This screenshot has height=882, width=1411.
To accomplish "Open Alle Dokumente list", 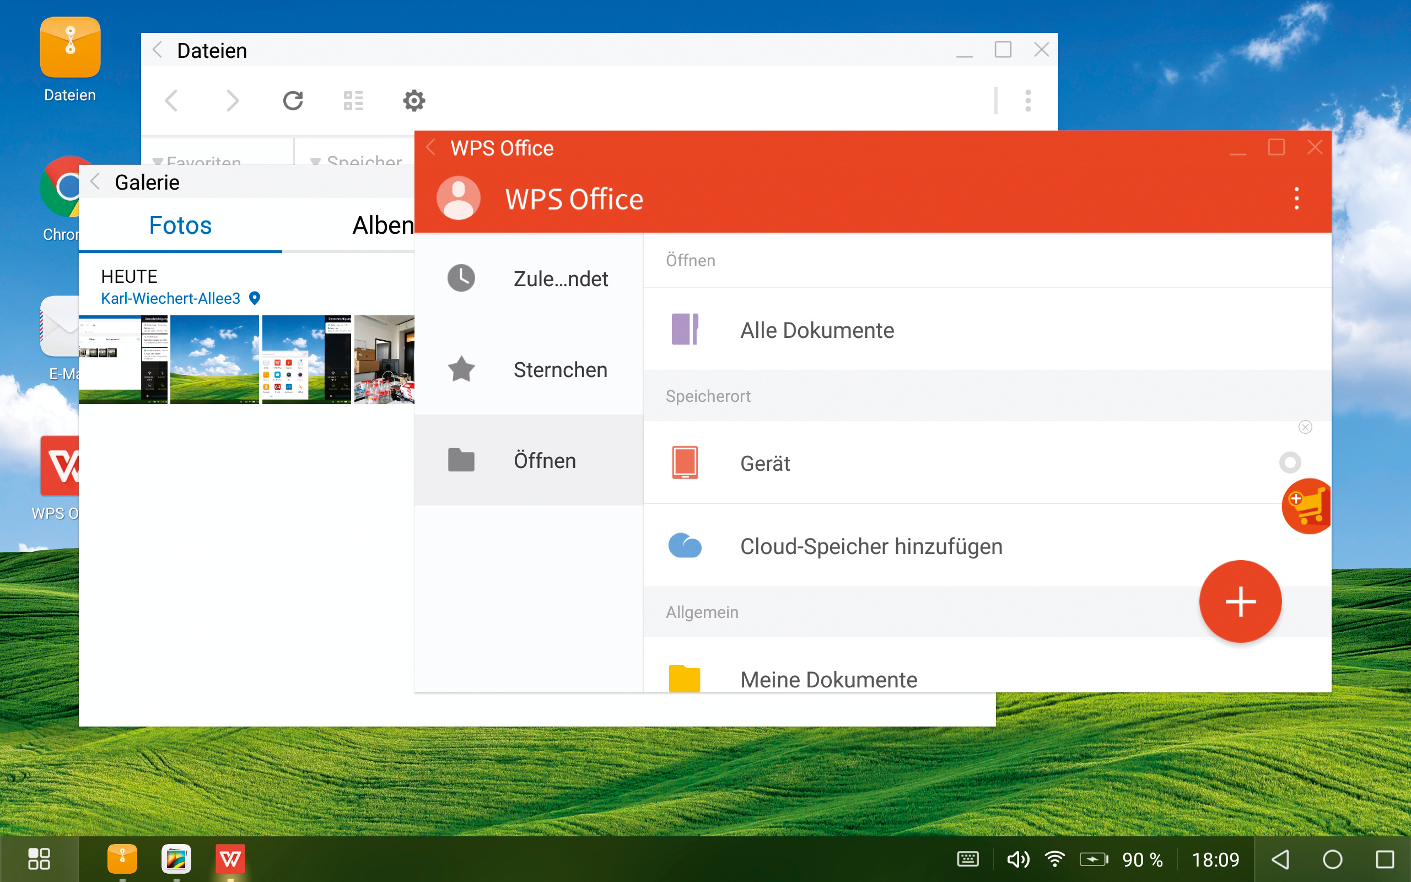I will [x=816, y=330].
